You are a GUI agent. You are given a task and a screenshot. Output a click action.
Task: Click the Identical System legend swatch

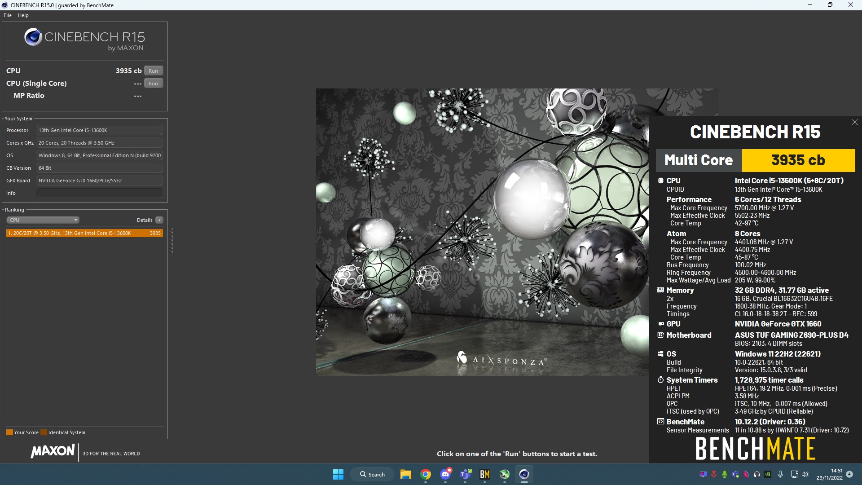pyautogui.click(x=44, y=432)
